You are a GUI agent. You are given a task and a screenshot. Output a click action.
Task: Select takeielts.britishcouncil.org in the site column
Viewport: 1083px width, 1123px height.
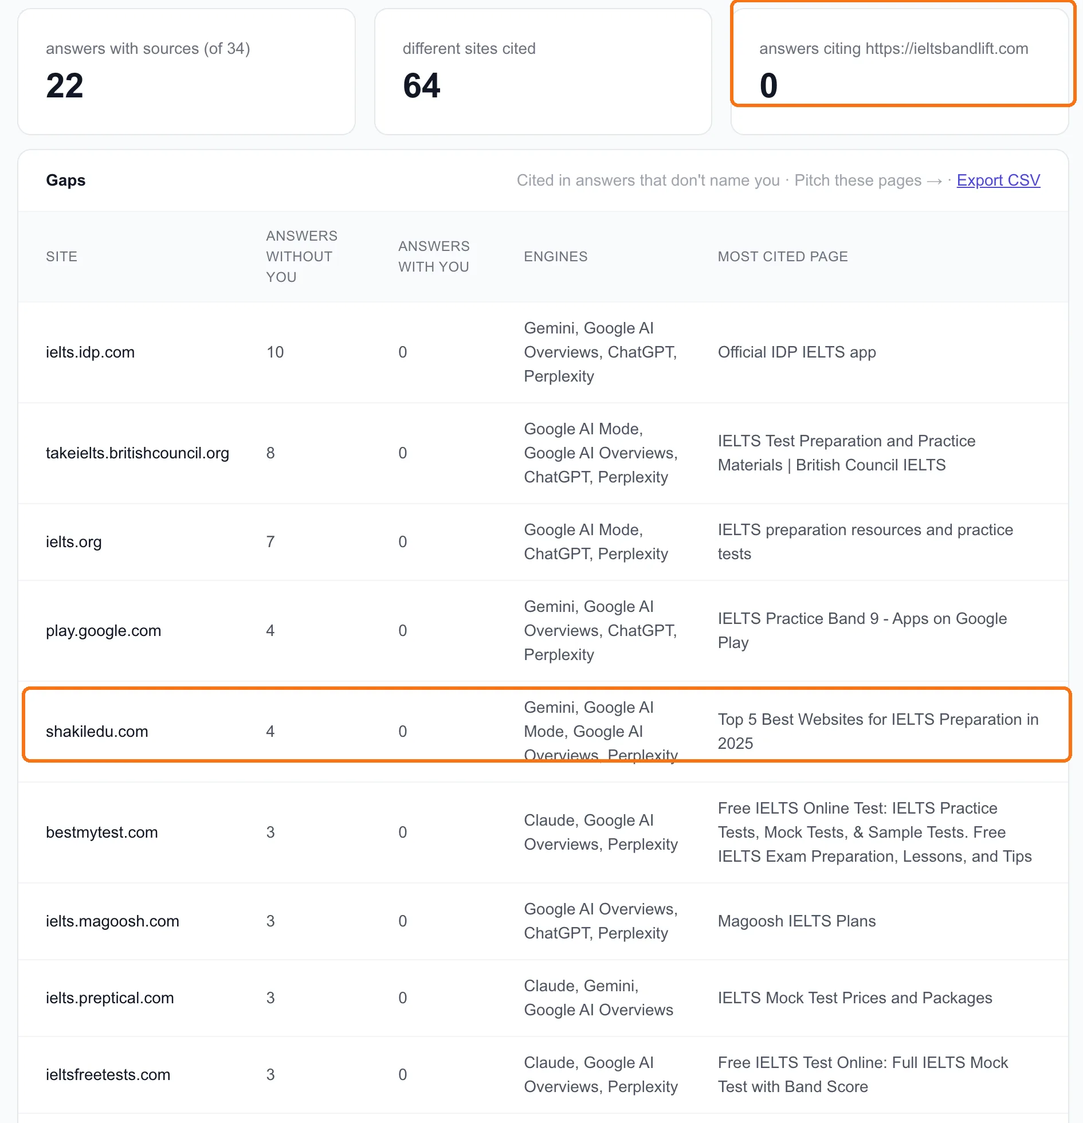coord(138,453)
